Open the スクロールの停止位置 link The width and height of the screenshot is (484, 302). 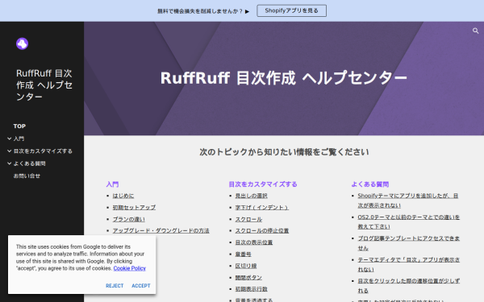click(x=262, y=230)
